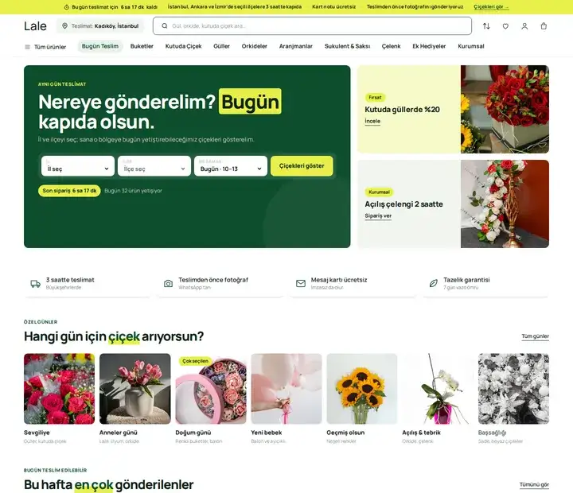Screen dimensions: 573x493
Task: Click the clock icon in top announcement bar
Action: point(67,7)
